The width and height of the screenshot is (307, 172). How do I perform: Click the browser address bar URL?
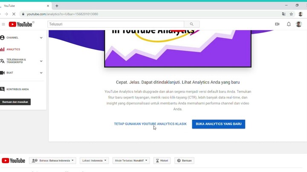tap(62, 14)
